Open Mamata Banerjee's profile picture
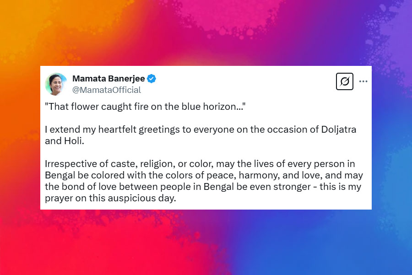Image resolution: width=412 pixels, height=275 pixels. (x=56, y=84)
